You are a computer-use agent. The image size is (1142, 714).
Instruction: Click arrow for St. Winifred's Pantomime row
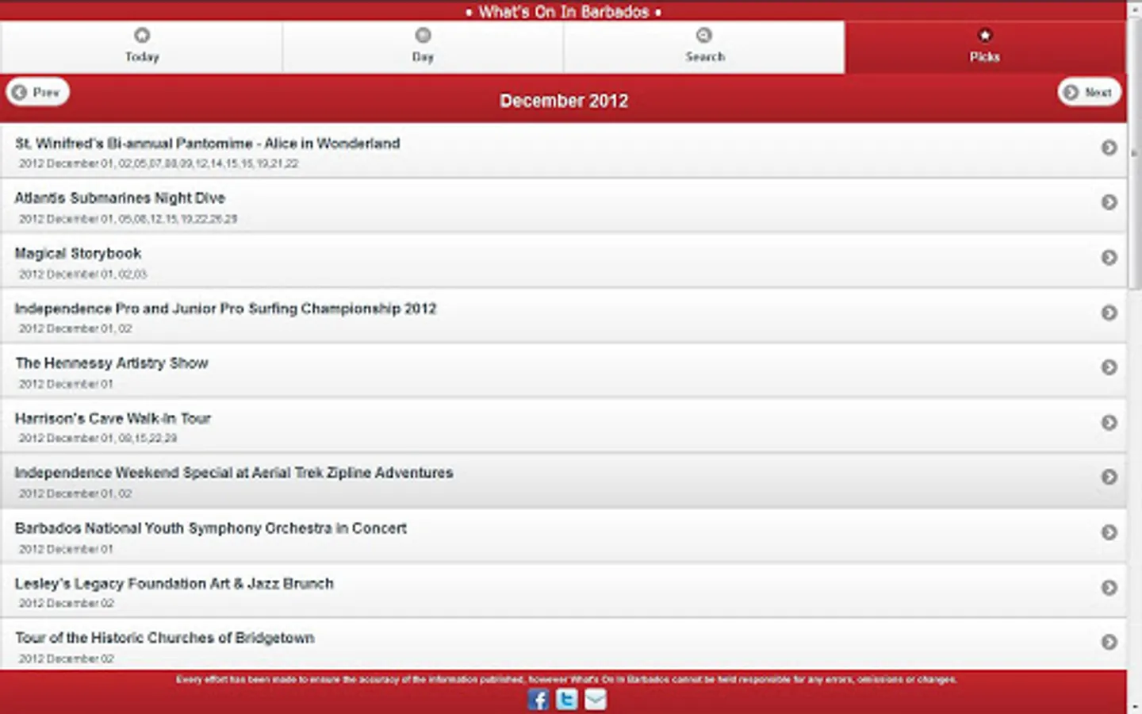[x=1109, y=148]
